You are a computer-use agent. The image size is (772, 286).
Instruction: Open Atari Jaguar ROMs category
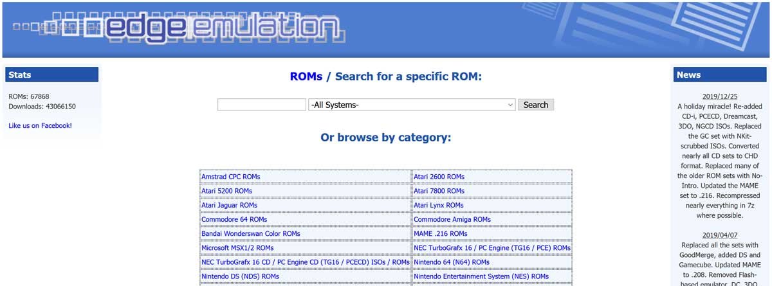click(230, 205)
